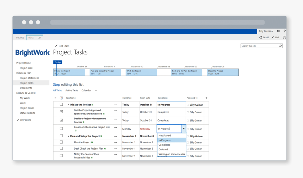Check Plan and Setup the Project checkbox
The width and height of the screenshot is (303, 178).
pyautogui.click(x=61, y=136)
